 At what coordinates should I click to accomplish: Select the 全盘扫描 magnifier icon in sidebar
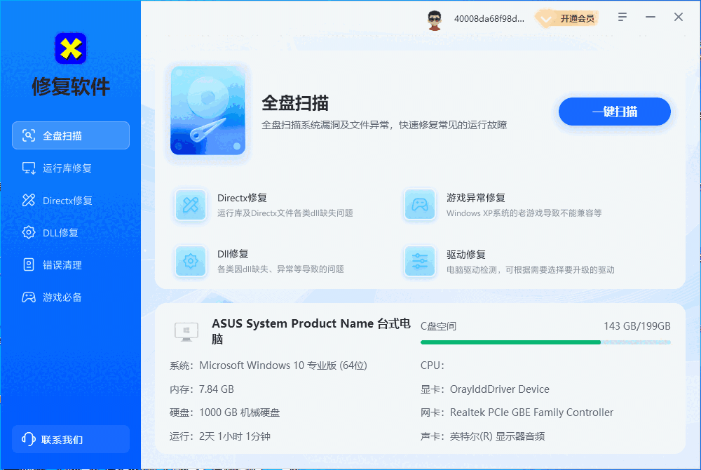click(x=27, y=135)
